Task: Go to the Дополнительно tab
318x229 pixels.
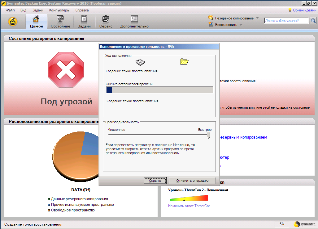Action: [134, 22]
